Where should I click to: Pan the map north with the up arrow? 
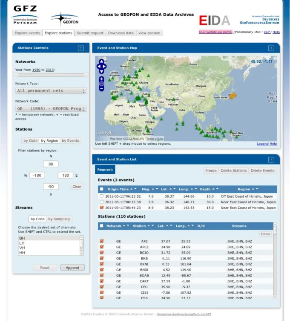click(101, 61)
